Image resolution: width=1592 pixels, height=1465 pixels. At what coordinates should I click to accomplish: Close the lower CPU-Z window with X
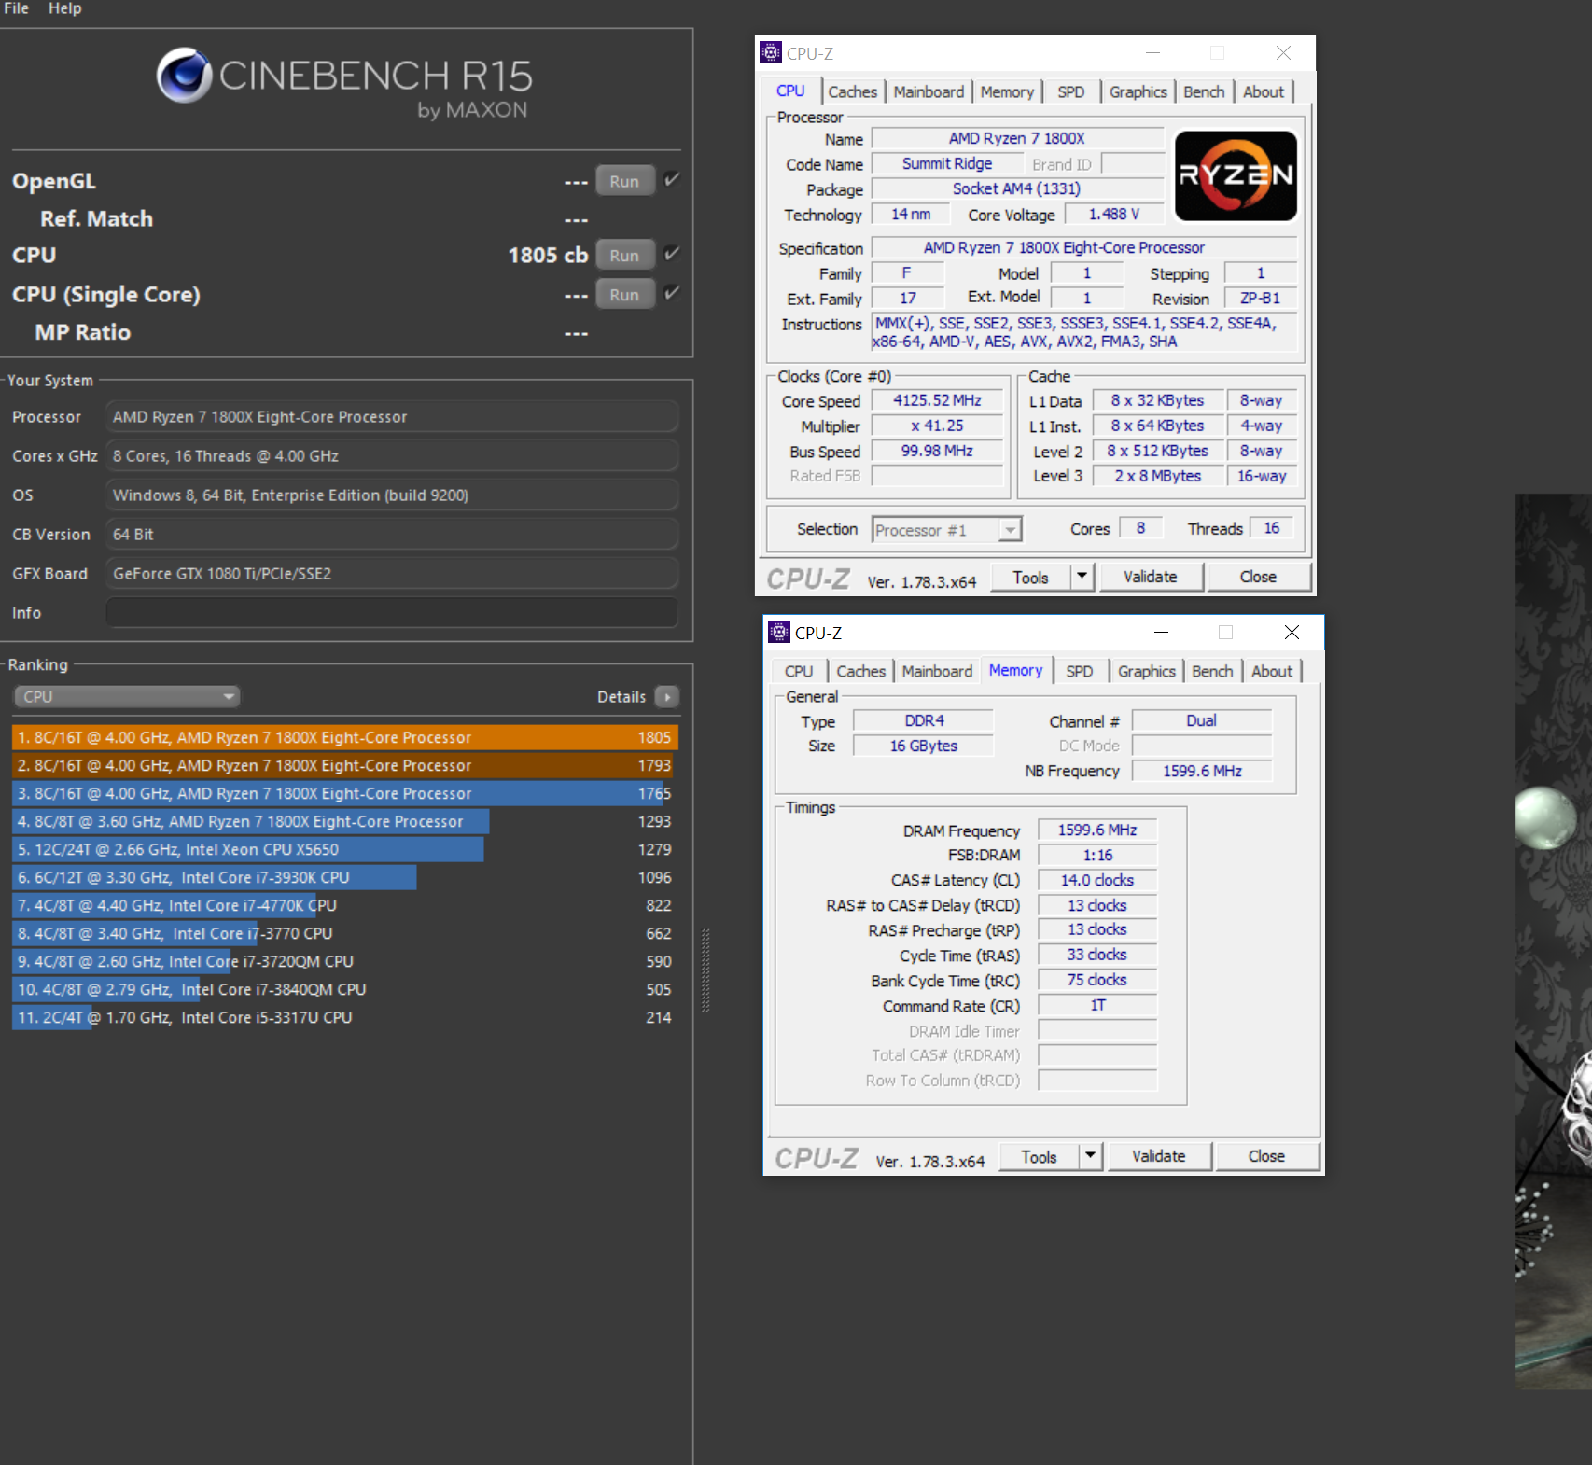pyautogui.click(x=1292, y=633)
